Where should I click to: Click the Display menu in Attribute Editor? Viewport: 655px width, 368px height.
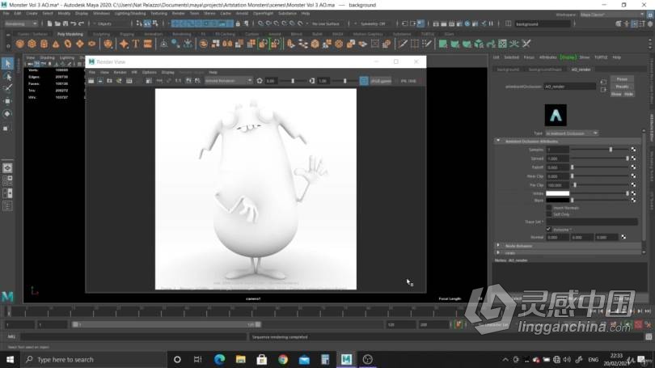tap(568, 57)
